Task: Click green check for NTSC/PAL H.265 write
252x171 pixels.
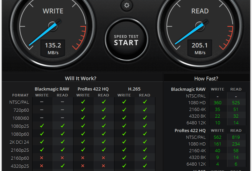Action: [124, 102]
